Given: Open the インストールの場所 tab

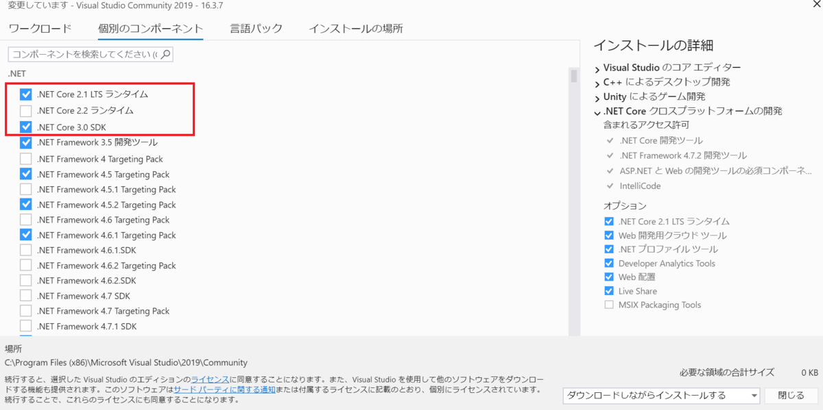Looking at the screenshot, I should point(355,29).
